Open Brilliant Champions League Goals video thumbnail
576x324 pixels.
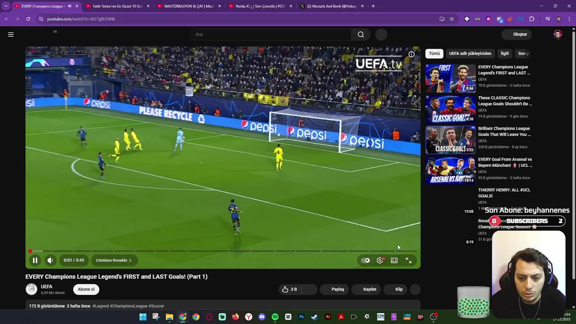tap(450, 140)
